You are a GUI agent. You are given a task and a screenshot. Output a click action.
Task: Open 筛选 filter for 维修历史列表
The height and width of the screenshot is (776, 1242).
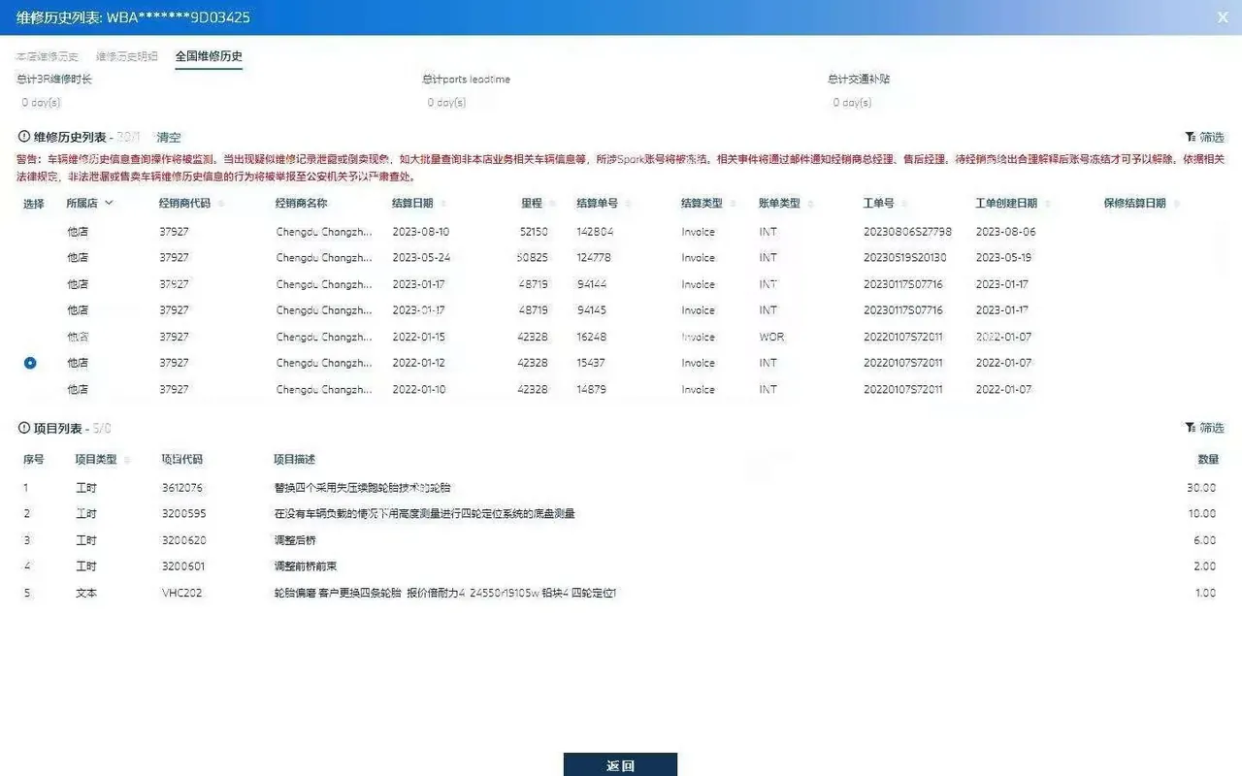pos(1205,138)
